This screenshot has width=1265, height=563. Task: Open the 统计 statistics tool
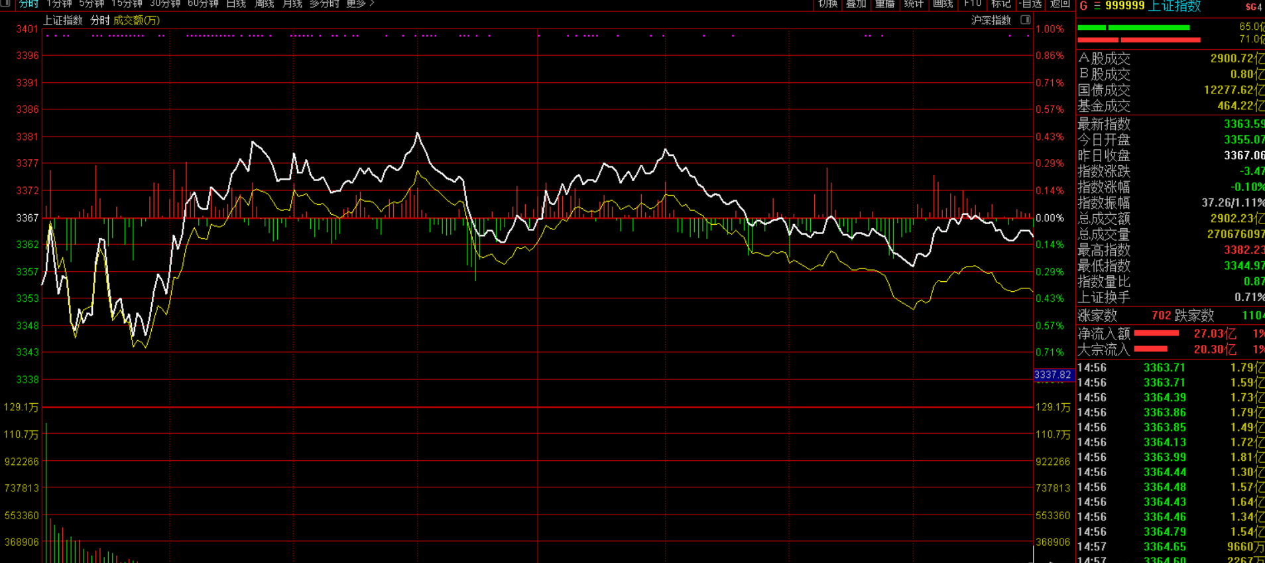[x=914, y=4]
